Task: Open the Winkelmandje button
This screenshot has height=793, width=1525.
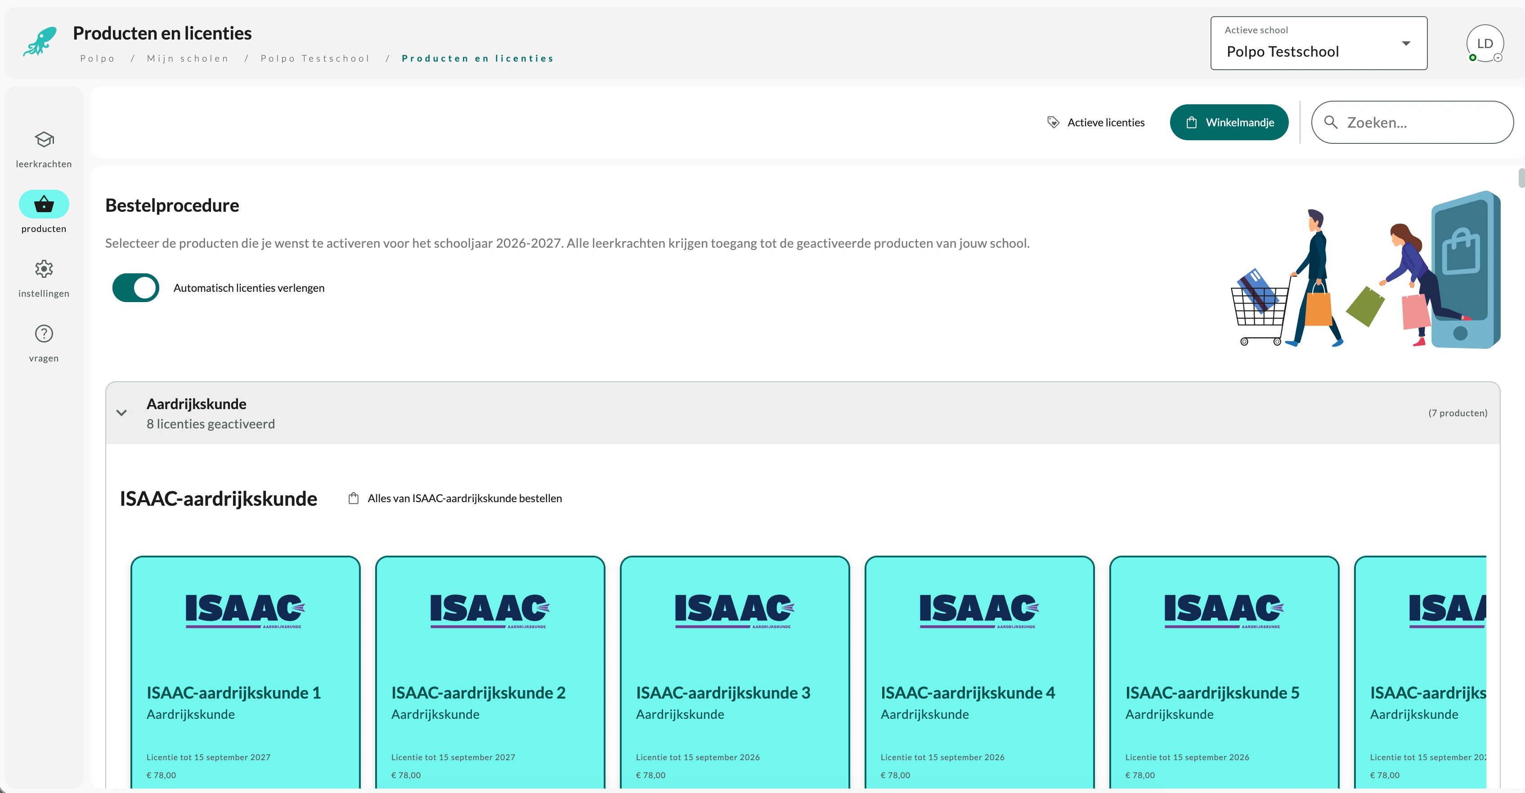Action: click(x=1229, y=122)
